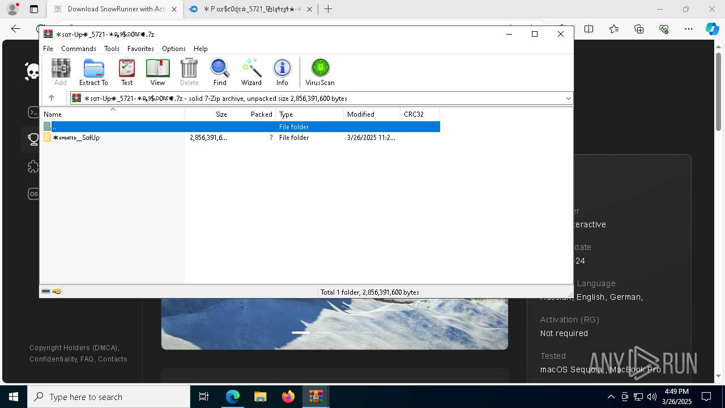Run the Test archive tool
This screenshot has width=725, height=408.
[127, 72]
